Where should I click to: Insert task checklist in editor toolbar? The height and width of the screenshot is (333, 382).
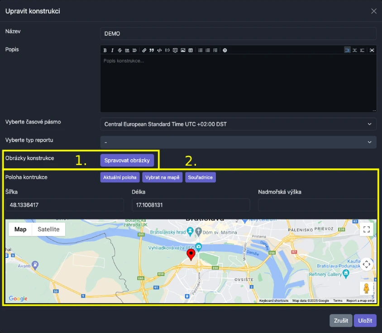(215, 50)
